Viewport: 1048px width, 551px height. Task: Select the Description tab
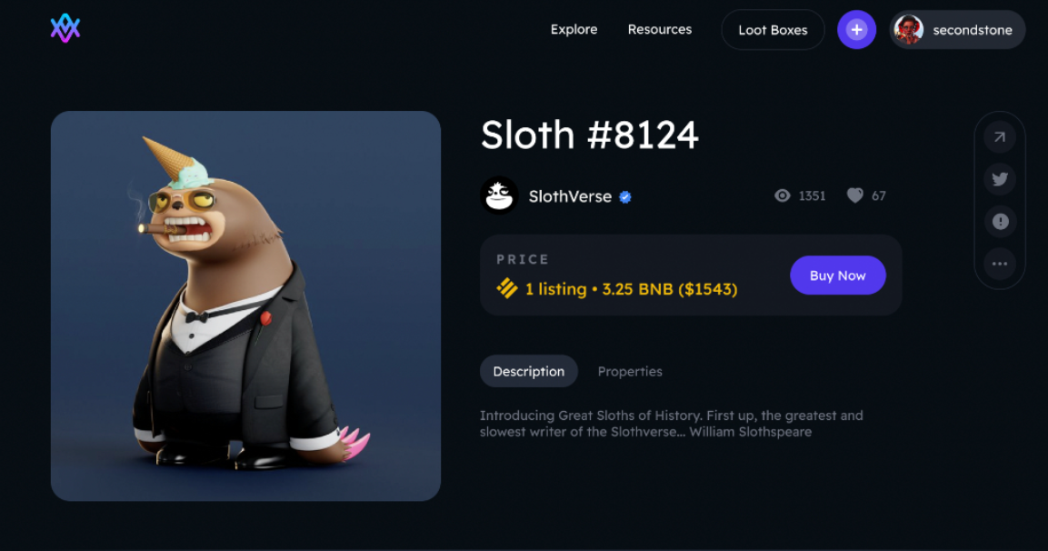point(529,371)
